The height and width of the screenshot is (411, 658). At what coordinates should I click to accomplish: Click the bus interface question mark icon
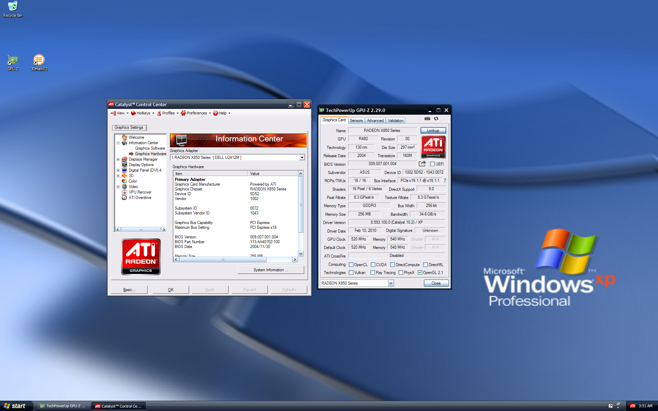coord(445,180)
